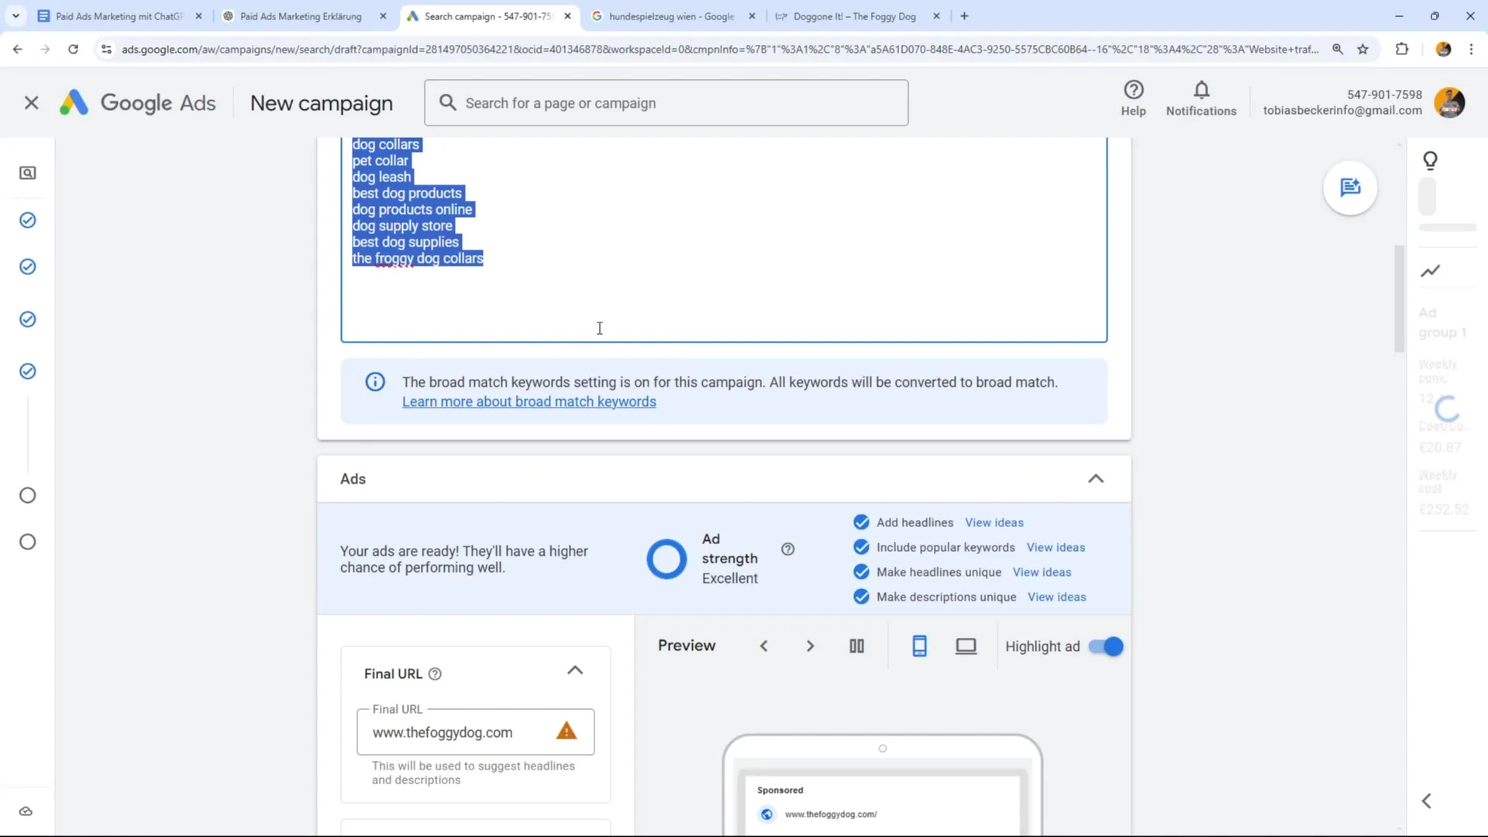Collapse the Ads section
Viewport: 1488px width, 837px height.
pos(1095,478)
